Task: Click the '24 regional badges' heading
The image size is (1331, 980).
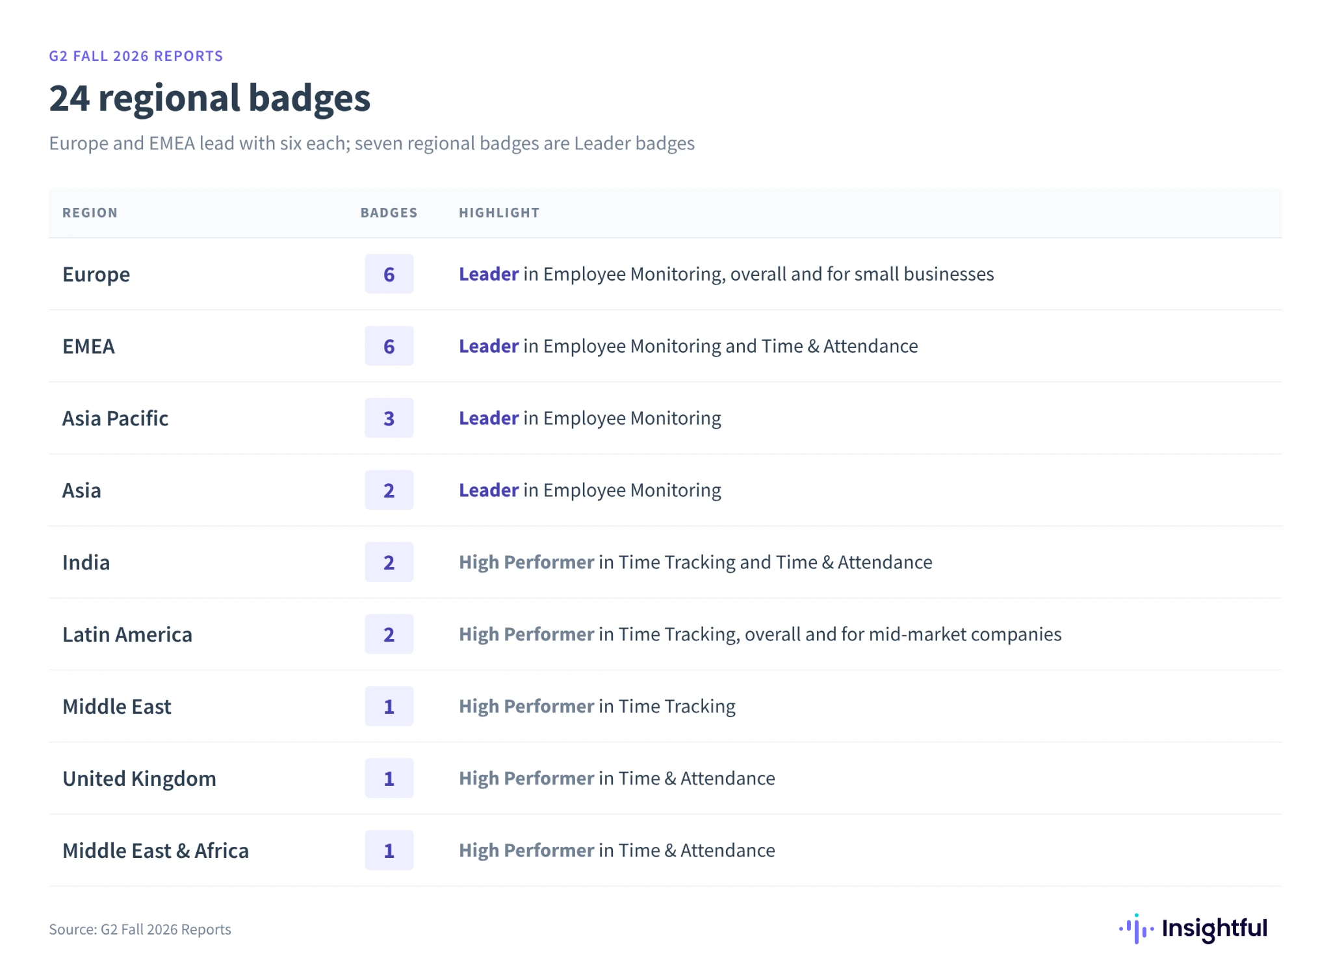Action: [209, 99]
